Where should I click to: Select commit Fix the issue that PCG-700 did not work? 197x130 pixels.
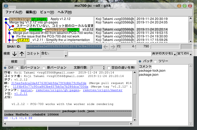pos(48,36)
